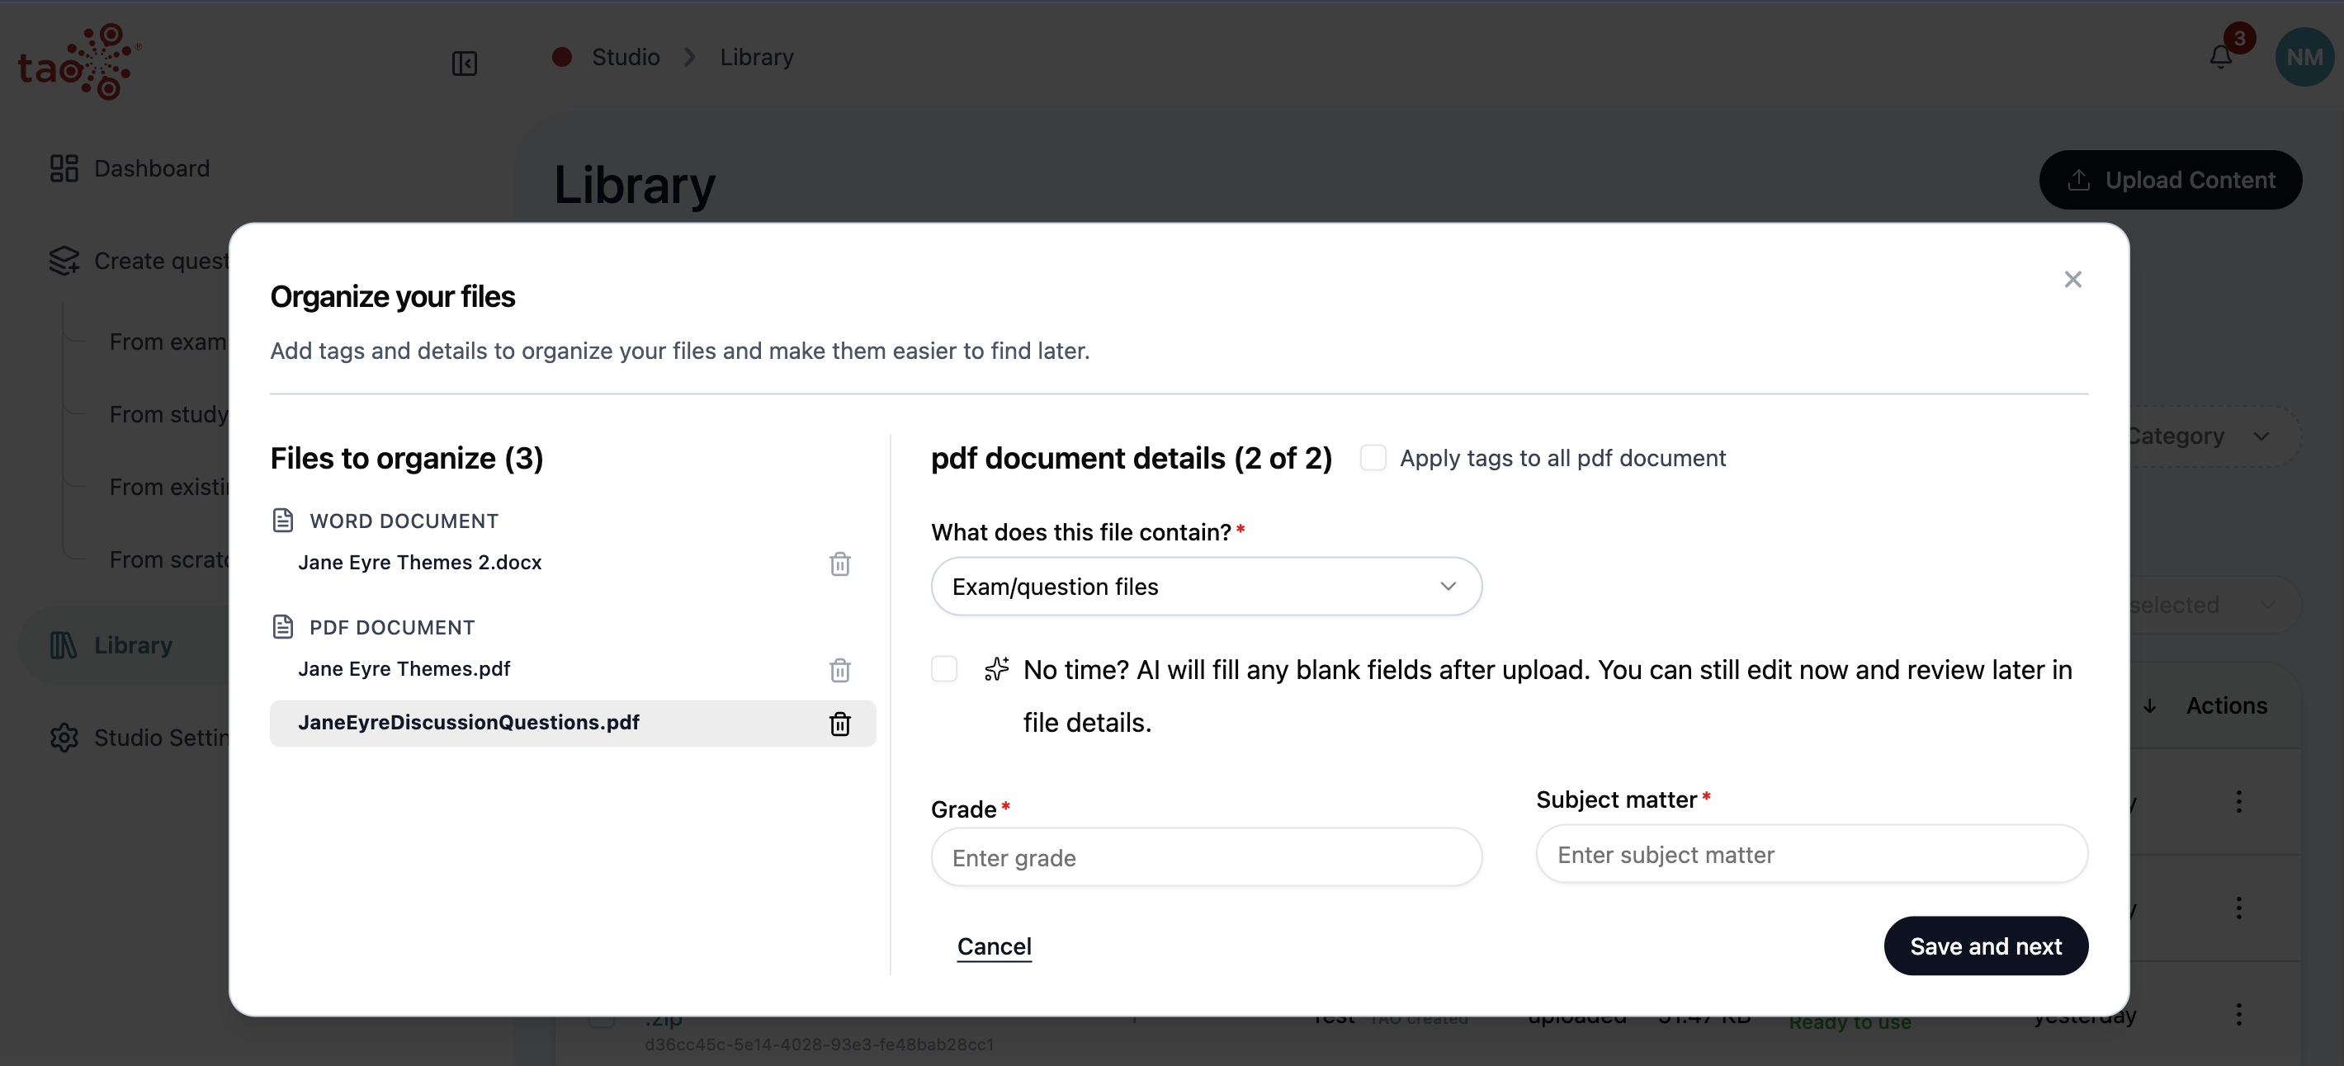Click the tao logo
The image size is (2344, 1066).
click(78, 61)
